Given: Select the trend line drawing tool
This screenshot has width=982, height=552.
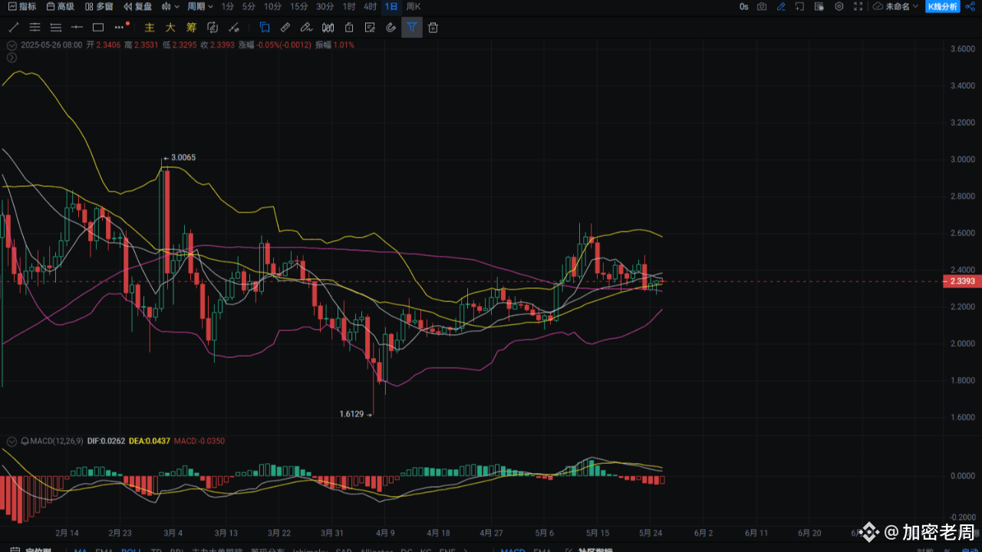Looking at the screenshot, I should [x=13, y=28].
